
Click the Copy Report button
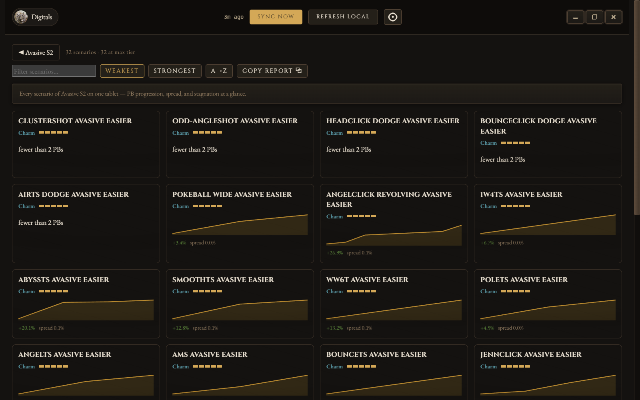pyautogui.click(x=272, y=71)
